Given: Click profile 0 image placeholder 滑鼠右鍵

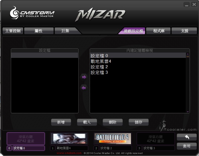Looking at the screenshot, I should point(26,139).
